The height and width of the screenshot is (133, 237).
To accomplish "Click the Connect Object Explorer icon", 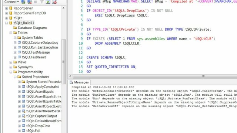I will click(x=23, y=1).
